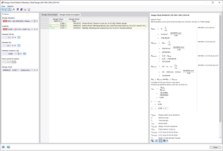Click reference EN 1993-1-1, 6.2.3, Eq. 6.6
This screenshot has height=151, width=223.
coord(206,27)
